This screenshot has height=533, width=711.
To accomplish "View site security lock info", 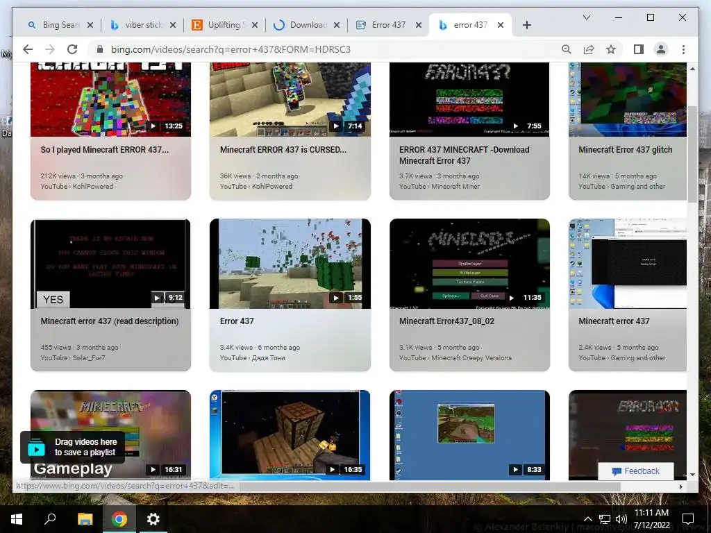I will coord(100,49).
